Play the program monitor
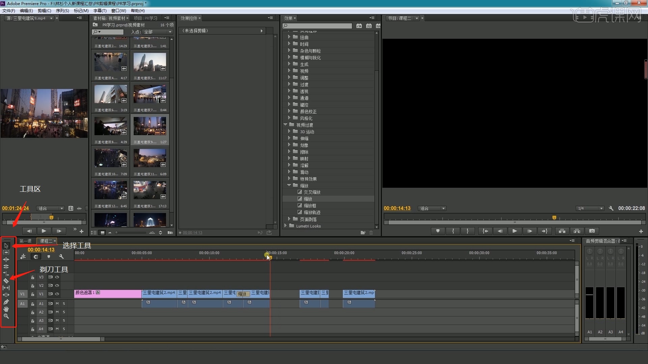The height and width of the screenshot is (364, 648). coord(515,231)
